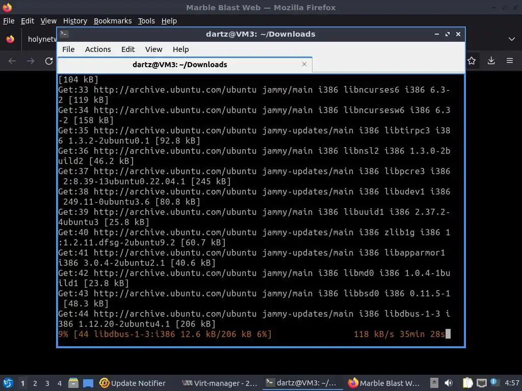The height and width of the screenshot is (391, 522).
Task: Click the network connection tray icon
Action: pyautogui.click(x=481, y=383)
